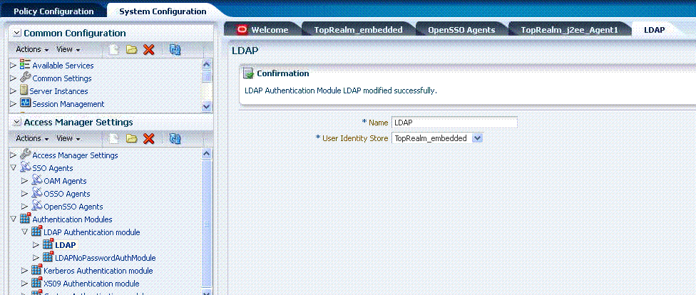696x295 pixels.
Task: Click Common Configuration tree scrollbar down arrow
Action: [x=205, y=106]
